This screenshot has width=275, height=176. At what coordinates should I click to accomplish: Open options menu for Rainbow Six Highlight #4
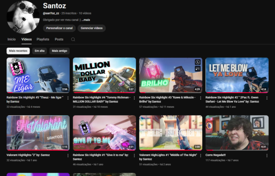[x=134, y=98]
